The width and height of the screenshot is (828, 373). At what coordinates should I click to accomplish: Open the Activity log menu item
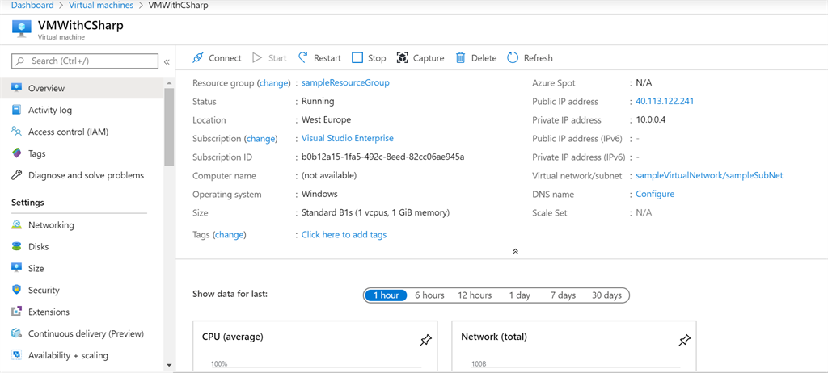click(x=50, y=111)
